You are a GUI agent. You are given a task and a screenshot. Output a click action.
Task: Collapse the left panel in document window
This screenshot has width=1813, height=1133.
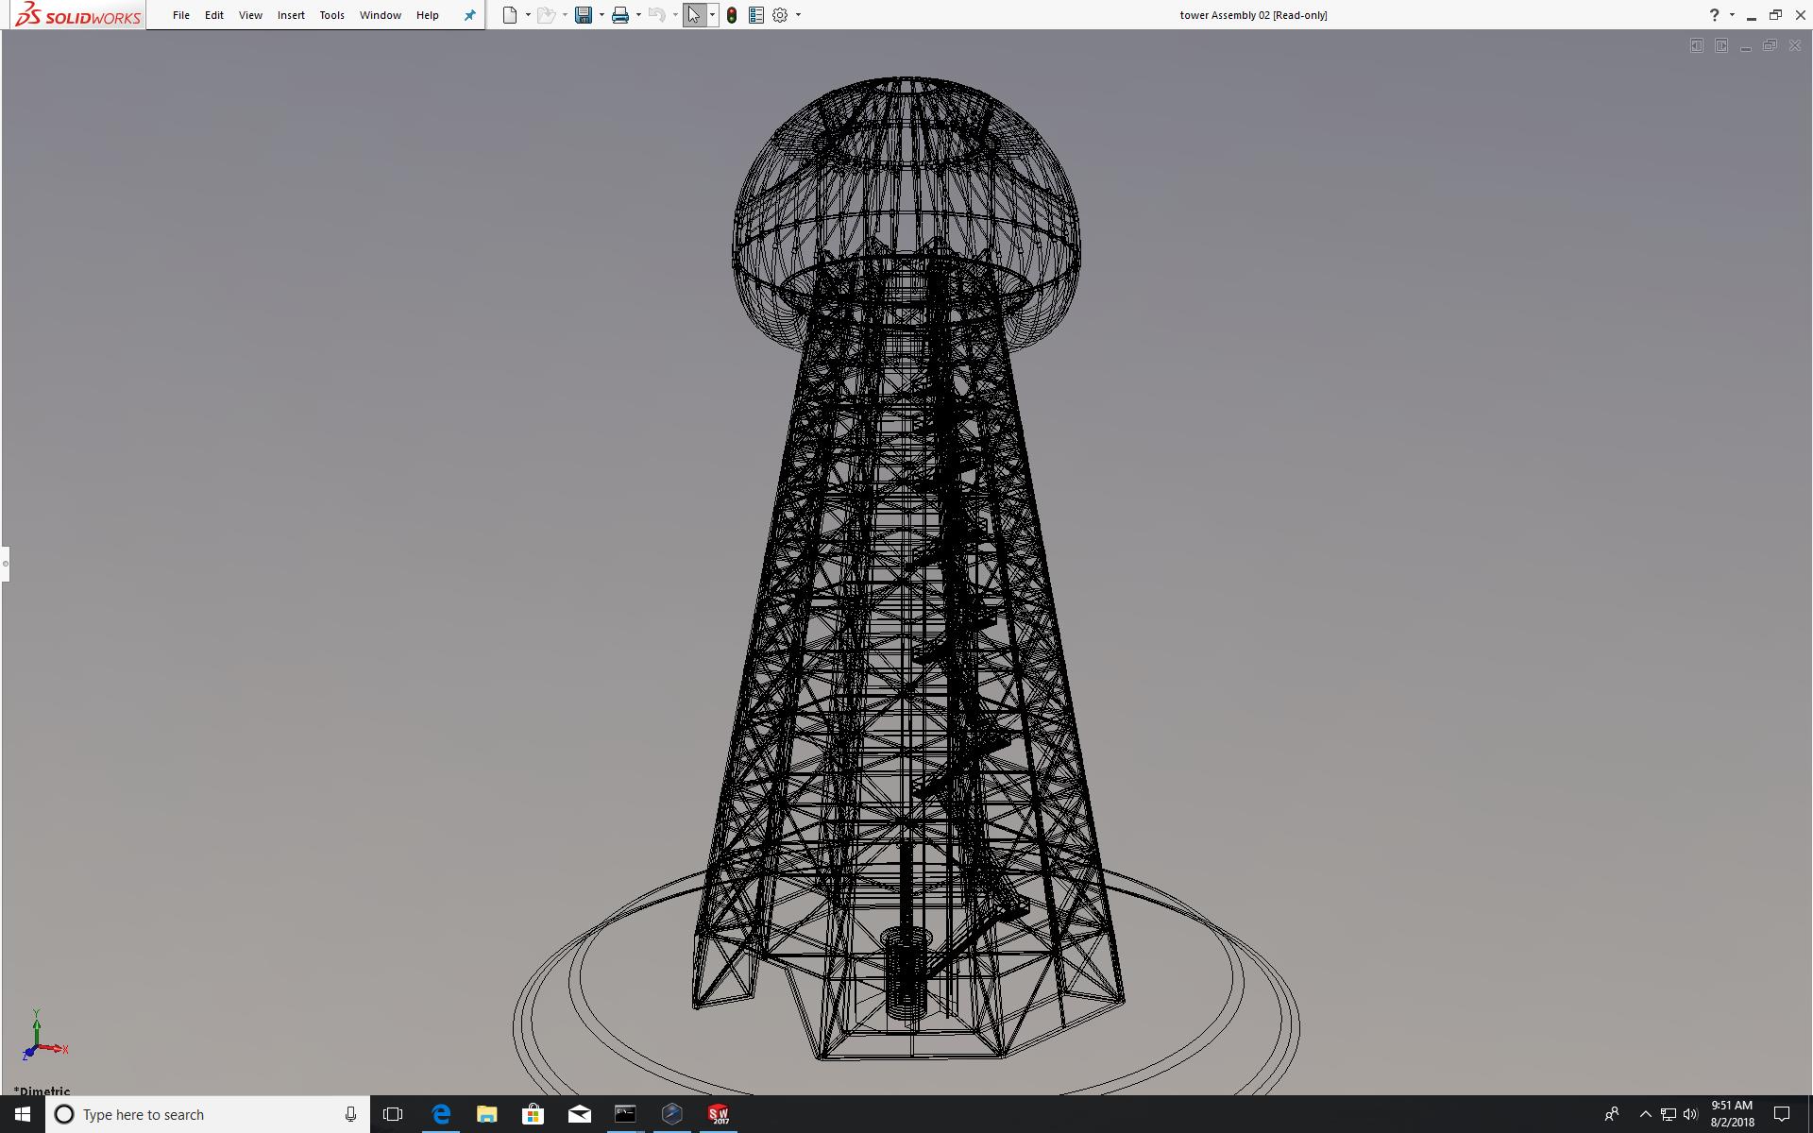1697,45
